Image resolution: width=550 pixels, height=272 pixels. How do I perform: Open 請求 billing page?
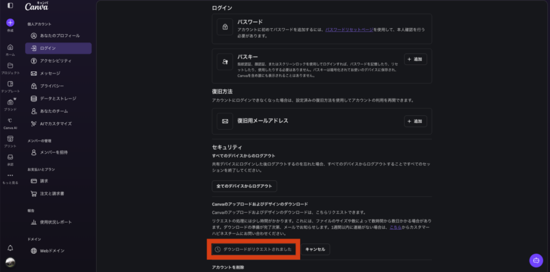click(x=58, y=181)
